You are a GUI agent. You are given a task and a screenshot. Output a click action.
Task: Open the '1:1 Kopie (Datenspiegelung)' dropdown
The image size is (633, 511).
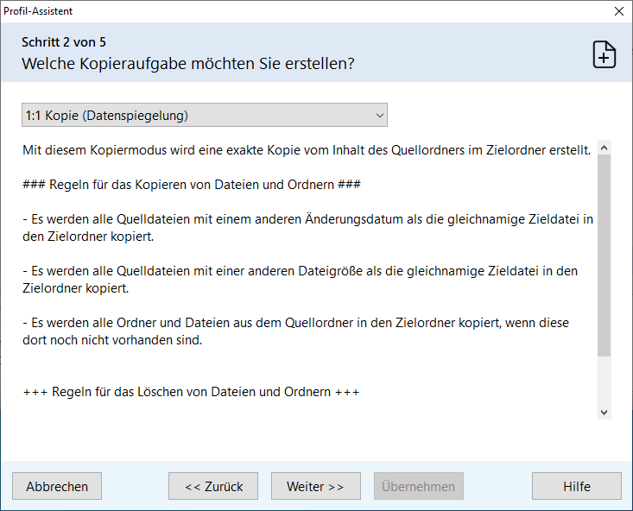(x=204, y=115)
